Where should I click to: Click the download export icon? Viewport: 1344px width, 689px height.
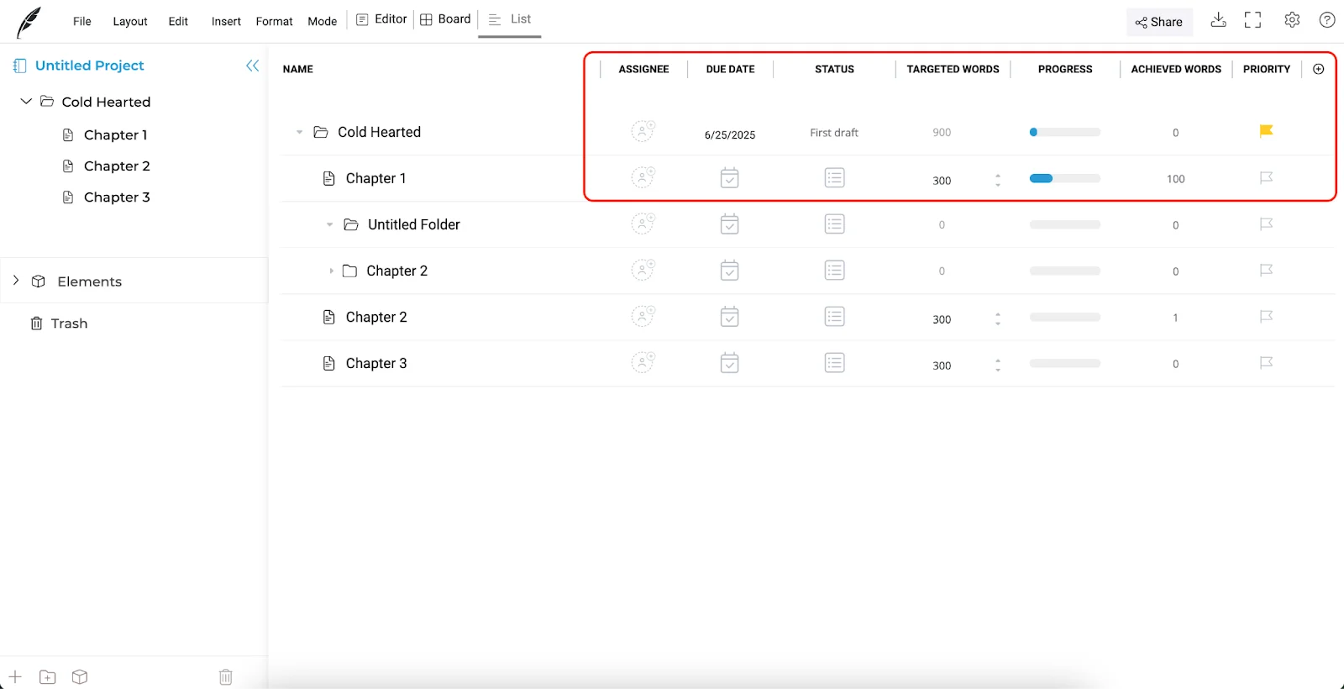(1218, 20)
